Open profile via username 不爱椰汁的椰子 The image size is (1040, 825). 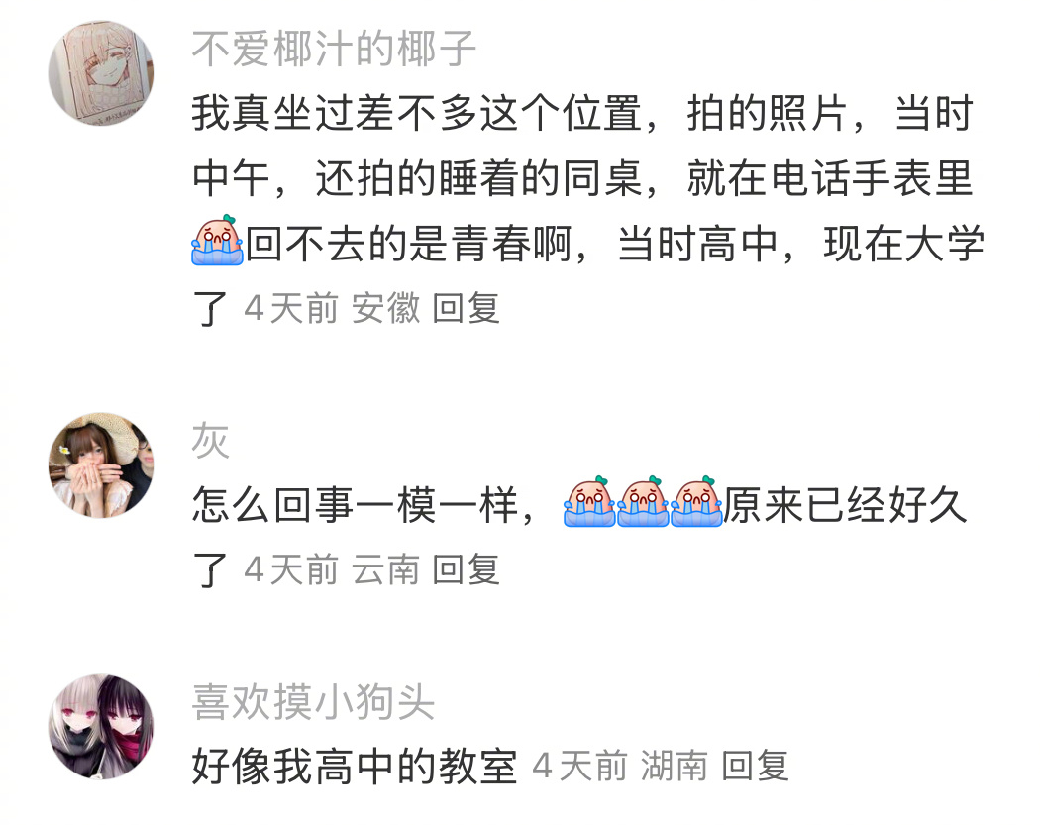coord(334,50)
